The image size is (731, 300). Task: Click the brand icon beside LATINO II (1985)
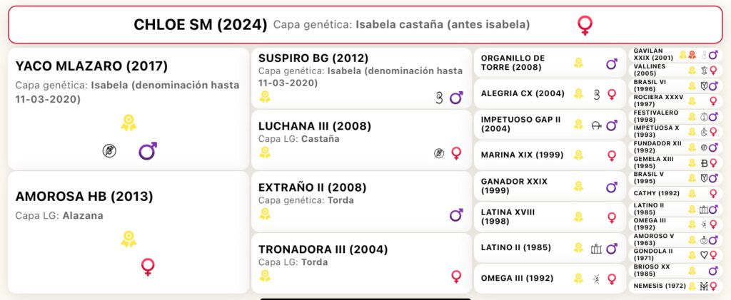(596, 249)
